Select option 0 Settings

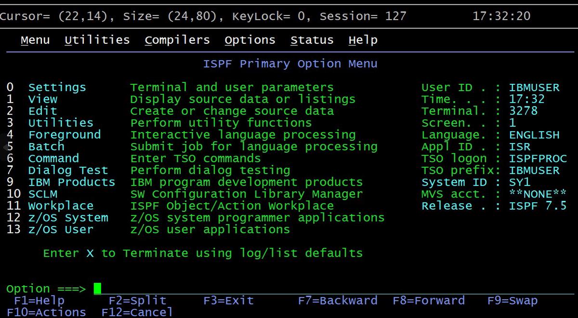coord(57,87)
